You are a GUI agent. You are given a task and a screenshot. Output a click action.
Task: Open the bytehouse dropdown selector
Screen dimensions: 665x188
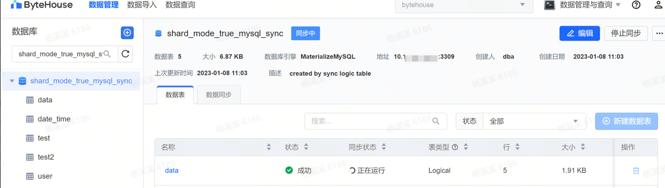click(463, 5)
